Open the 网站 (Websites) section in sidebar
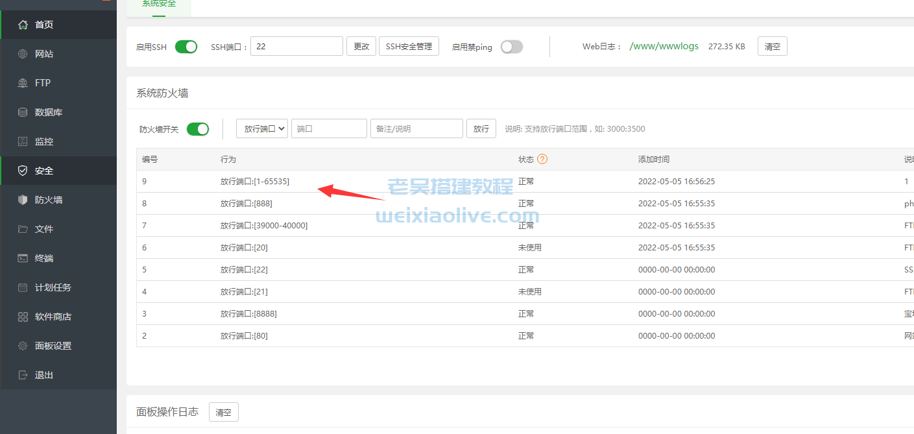Screen dimensions: 914x434 [x=44, y=53]
